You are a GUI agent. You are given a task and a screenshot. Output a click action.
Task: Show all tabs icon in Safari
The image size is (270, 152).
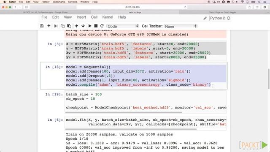point(257,7)
